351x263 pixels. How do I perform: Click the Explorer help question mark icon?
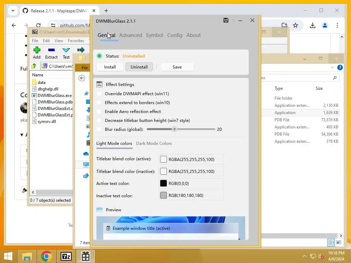click(340, 67)
